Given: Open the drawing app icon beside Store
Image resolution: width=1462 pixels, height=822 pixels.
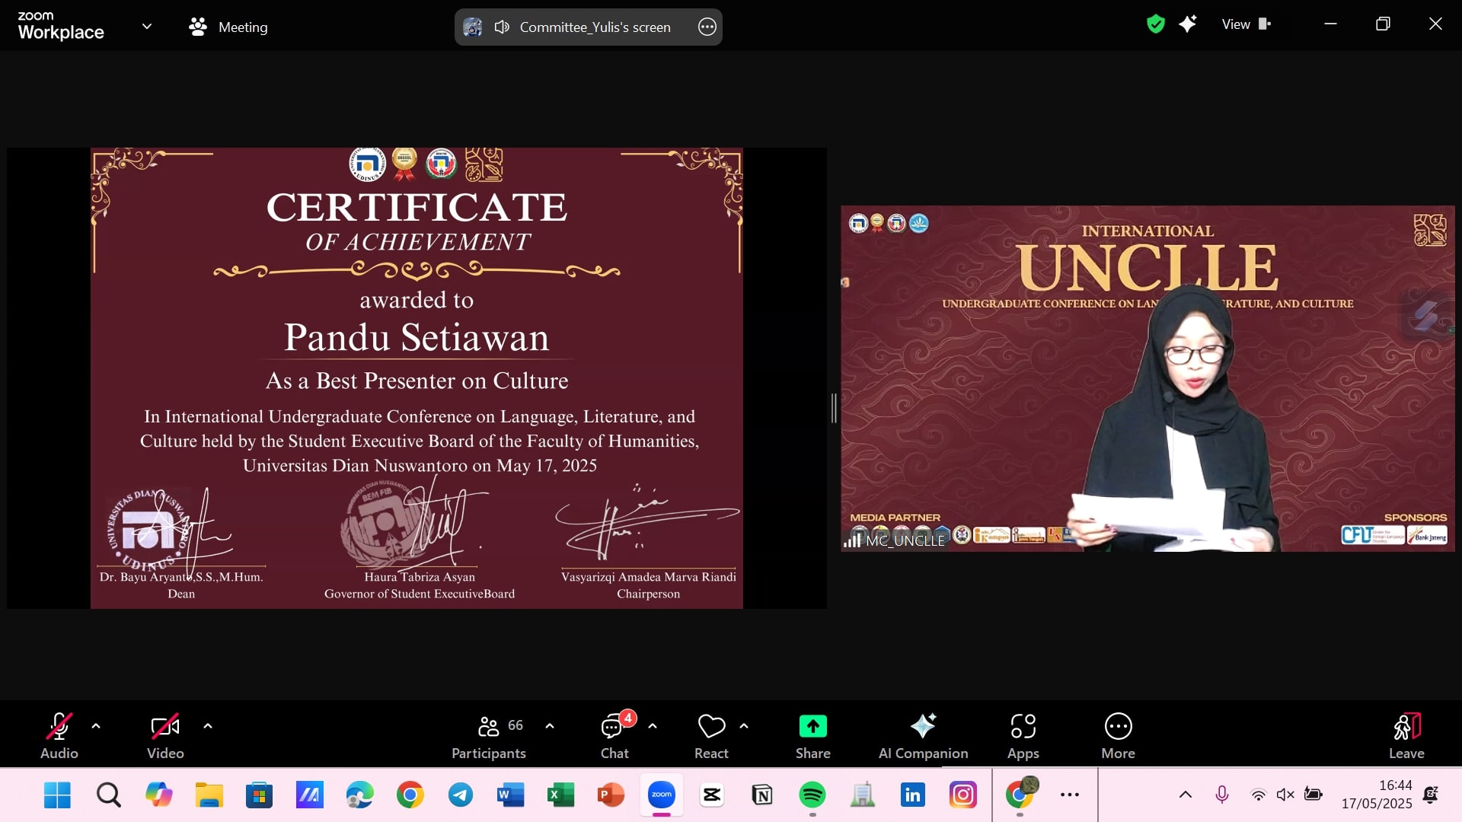Looking at the screenshot, I should (309, 795).
